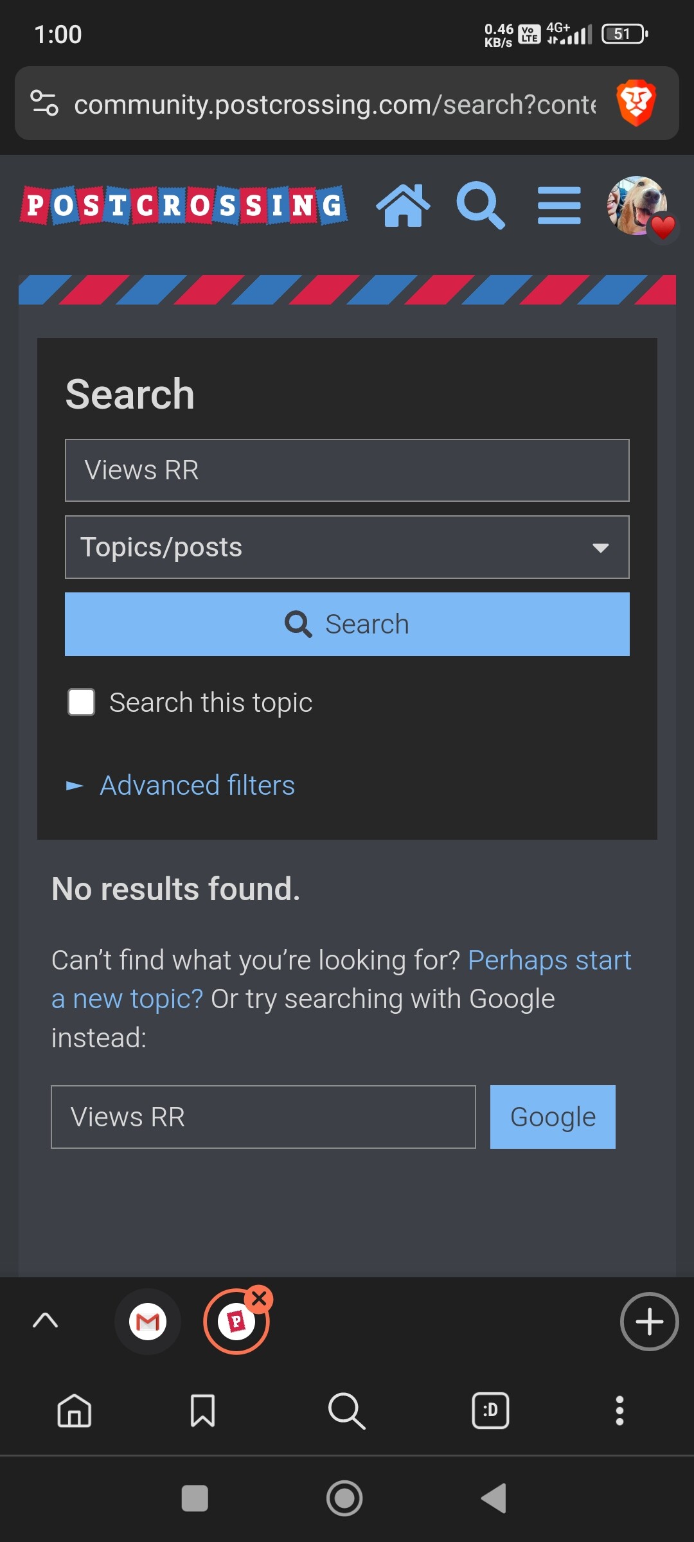Click the Google search button
The image size is (694, 1542).
[553, 1117]
